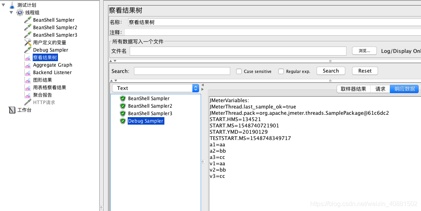Click the disabled HTTP请求 sampler icon
The height and width of the screenshot is (211, 421).
[x=28, y=103]
